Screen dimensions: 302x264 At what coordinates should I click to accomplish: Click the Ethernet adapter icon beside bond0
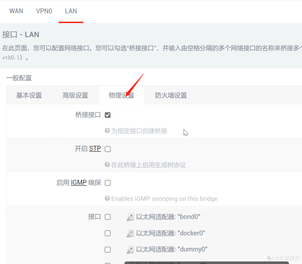pos(130,217)
